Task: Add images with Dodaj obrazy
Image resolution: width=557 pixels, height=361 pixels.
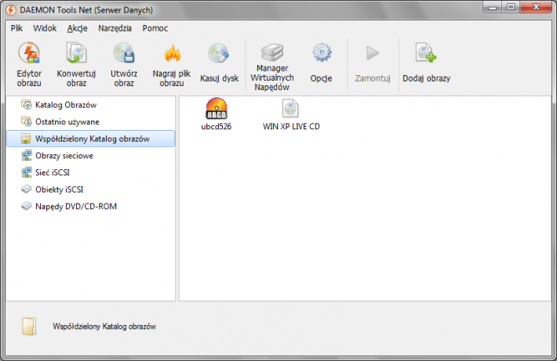Action: pos(426,63)
